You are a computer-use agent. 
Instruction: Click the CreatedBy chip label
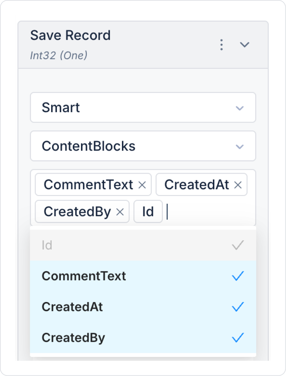[77, 212]
